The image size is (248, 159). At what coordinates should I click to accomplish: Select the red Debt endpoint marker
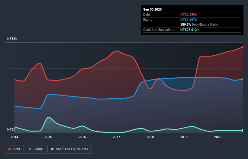[x=243, y=47]
